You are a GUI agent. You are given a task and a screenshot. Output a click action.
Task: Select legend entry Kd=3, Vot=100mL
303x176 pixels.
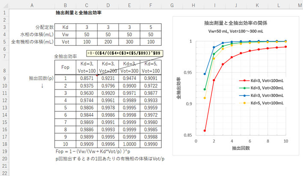261,81
